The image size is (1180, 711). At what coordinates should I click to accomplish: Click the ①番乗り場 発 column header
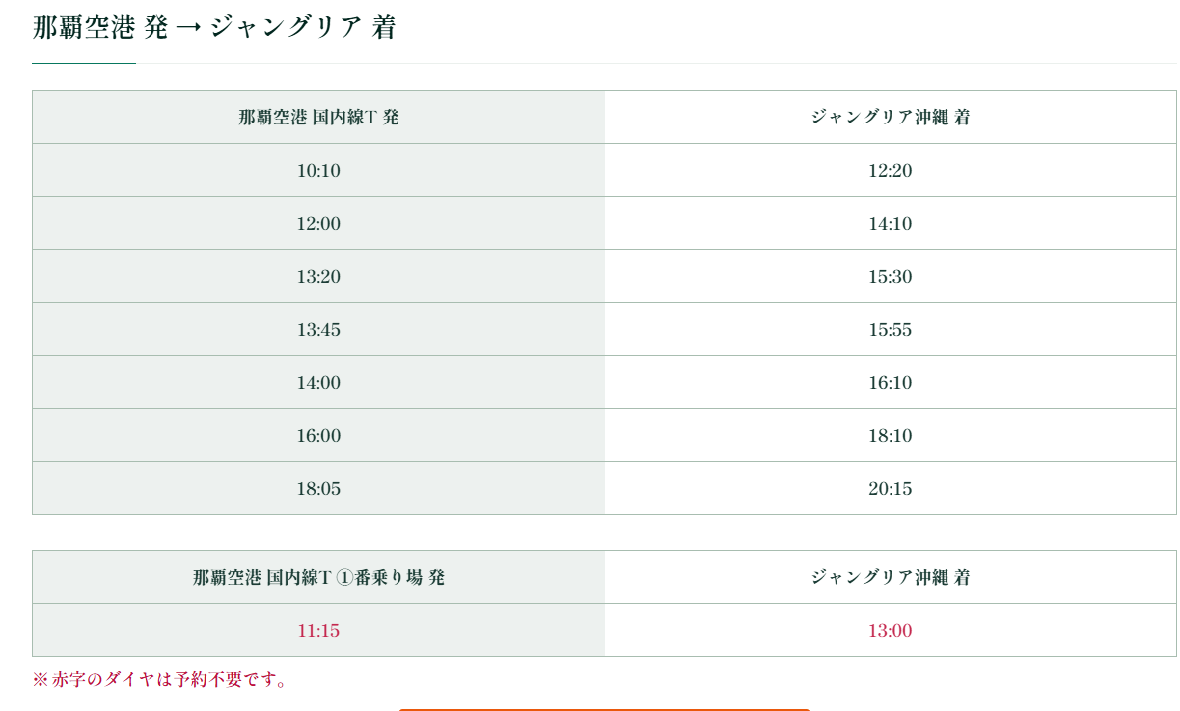pyautogui.click(x=318, y=578)
